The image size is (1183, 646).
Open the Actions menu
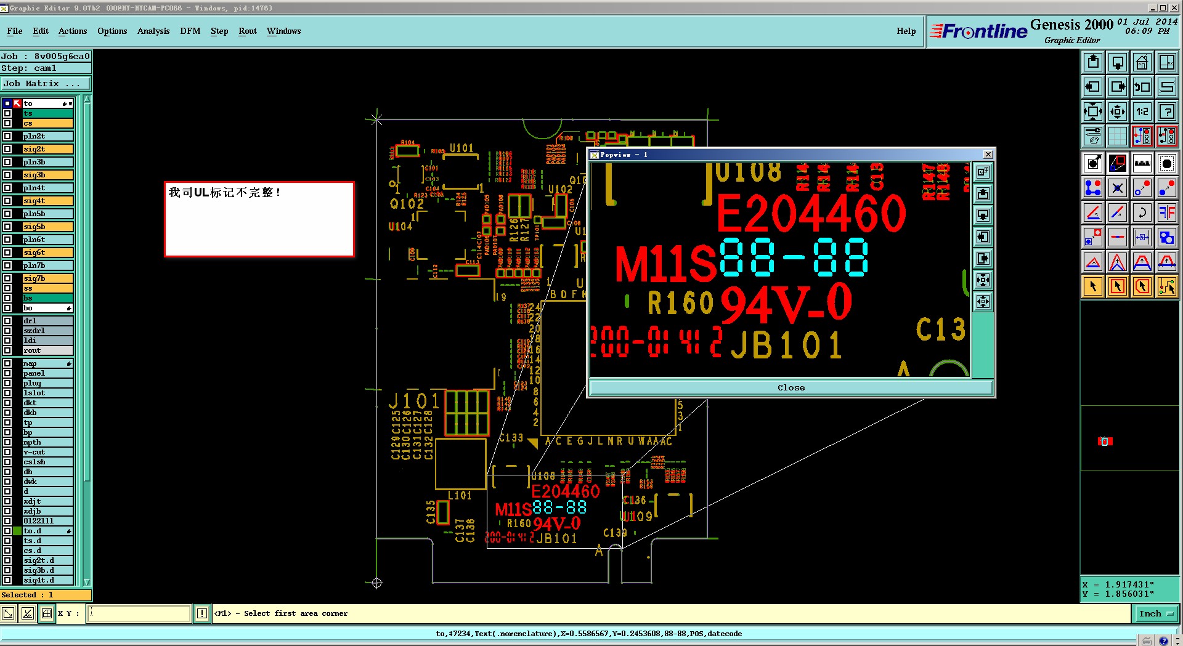coord(73,31)
